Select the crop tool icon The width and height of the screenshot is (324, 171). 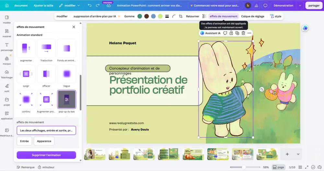click(180, 16)
